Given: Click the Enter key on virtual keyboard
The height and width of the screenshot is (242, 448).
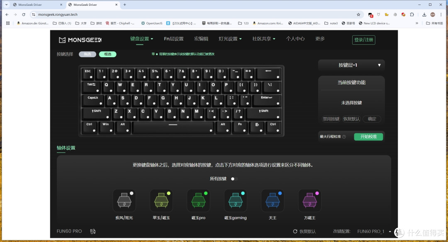Looking at the screenshot, I should (x=267, y=100).
